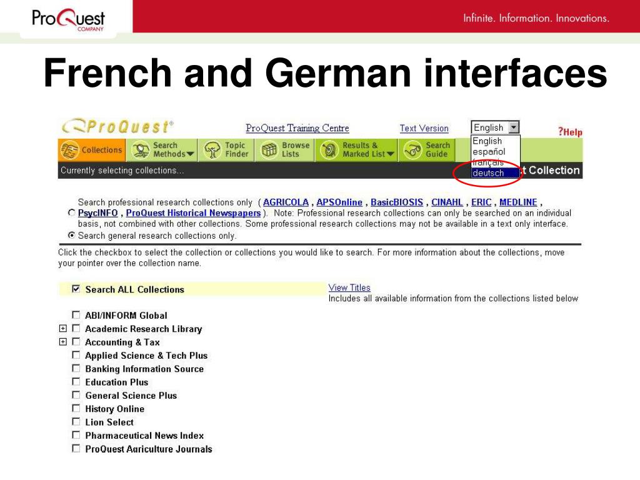Check the General Science Plus checkbox
This screenshot has width=640, height=480.
click(76, 395)
